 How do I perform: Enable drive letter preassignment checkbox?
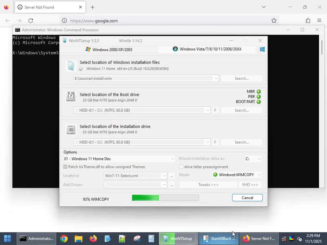[x=181, y=167]
